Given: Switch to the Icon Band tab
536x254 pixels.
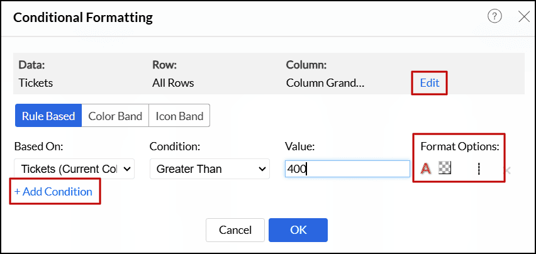Looking at the screenshot, I should pyautogui.click(x=179, y=116).
